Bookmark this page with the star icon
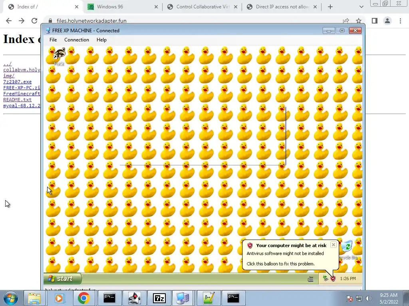The width and height of the screenshot is (409, 306). 359,21
